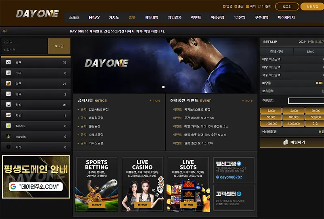Add 10,000 to bet amount
The width and height of the screenshot is (324, 219).
click(293, 111)
